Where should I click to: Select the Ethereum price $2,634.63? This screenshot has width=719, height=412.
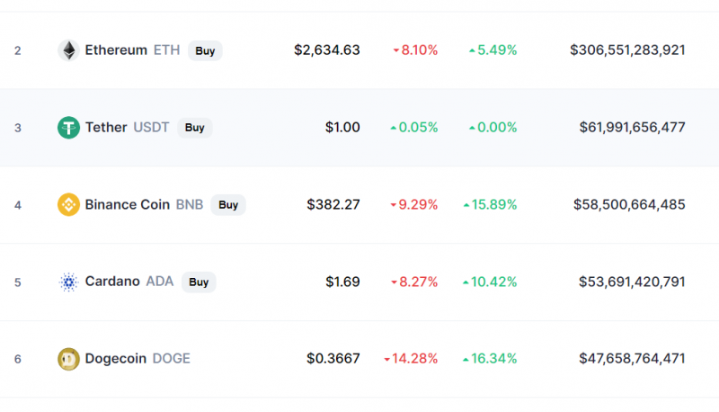(327, 50)
